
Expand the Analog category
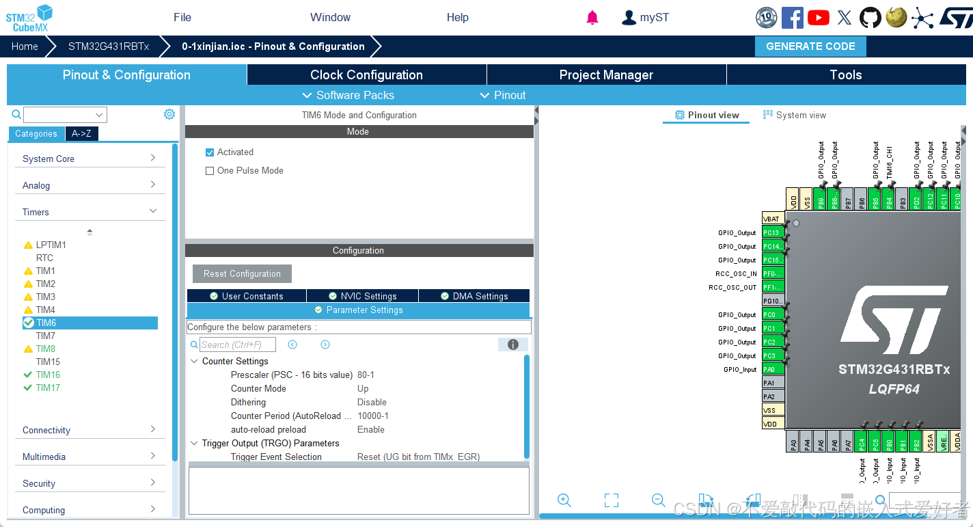click(90, 185)
